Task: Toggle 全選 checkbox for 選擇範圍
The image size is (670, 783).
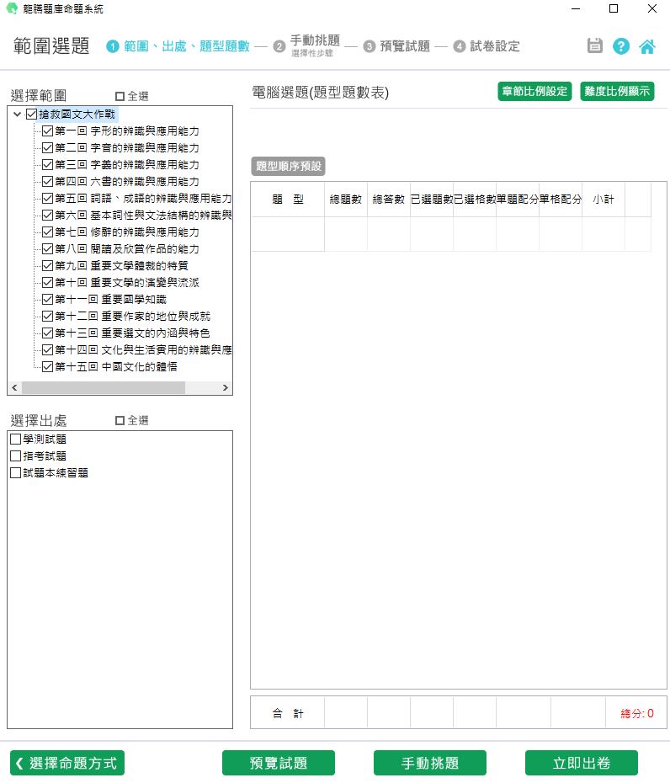Action: (120, 96)
